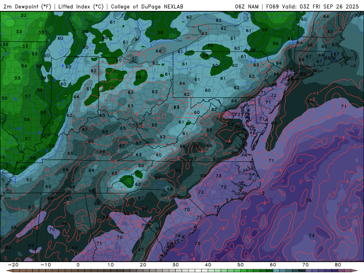The image size is (364, 273).
Task: Click 'College of DuPage NEXLAB' in header
Action: pyautogui.click(x=147, y=6)
